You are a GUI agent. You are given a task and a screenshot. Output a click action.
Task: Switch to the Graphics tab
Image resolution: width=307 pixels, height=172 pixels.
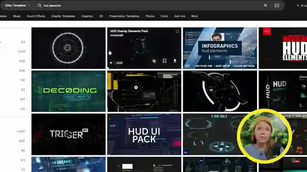pos(87,16)
